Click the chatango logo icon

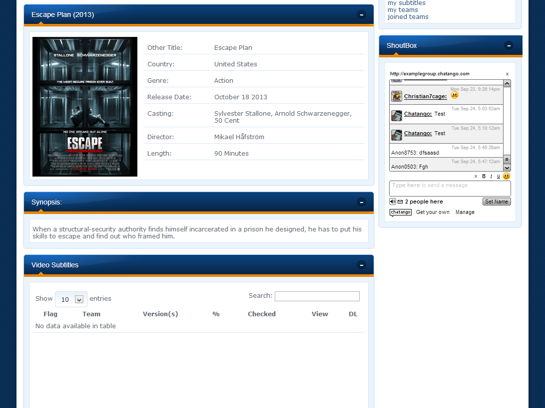click(400, 212)
